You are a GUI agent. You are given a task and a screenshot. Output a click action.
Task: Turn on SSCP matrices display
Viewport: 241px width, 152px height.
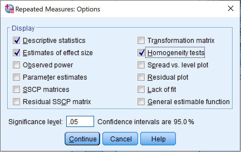pyautogui.click(x=17, y=90)
